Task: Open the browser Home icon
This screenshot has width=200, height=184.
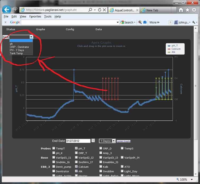Action: coord(181,10)
